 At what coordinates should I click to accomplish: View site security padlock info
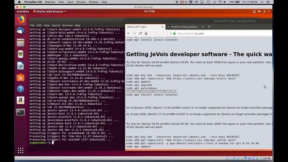174,33
